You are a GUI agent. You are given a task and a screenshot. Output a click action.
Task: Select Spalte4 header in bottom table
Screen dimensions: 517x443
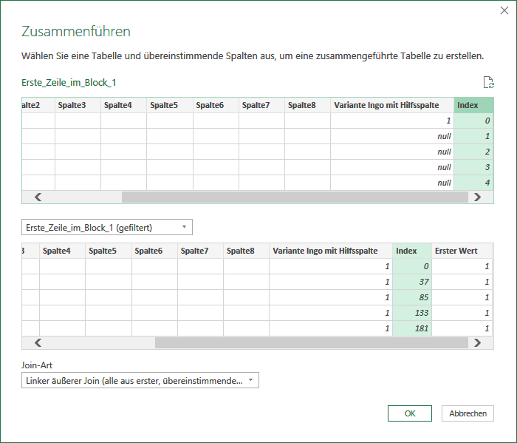62,251
